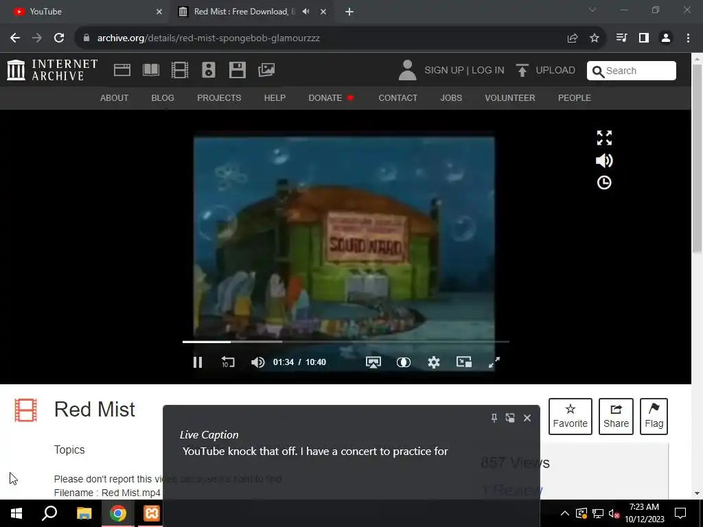Toggle the contrast/captions circle icon
Viewport: 703px width, 527px height.
click(404, 362)
